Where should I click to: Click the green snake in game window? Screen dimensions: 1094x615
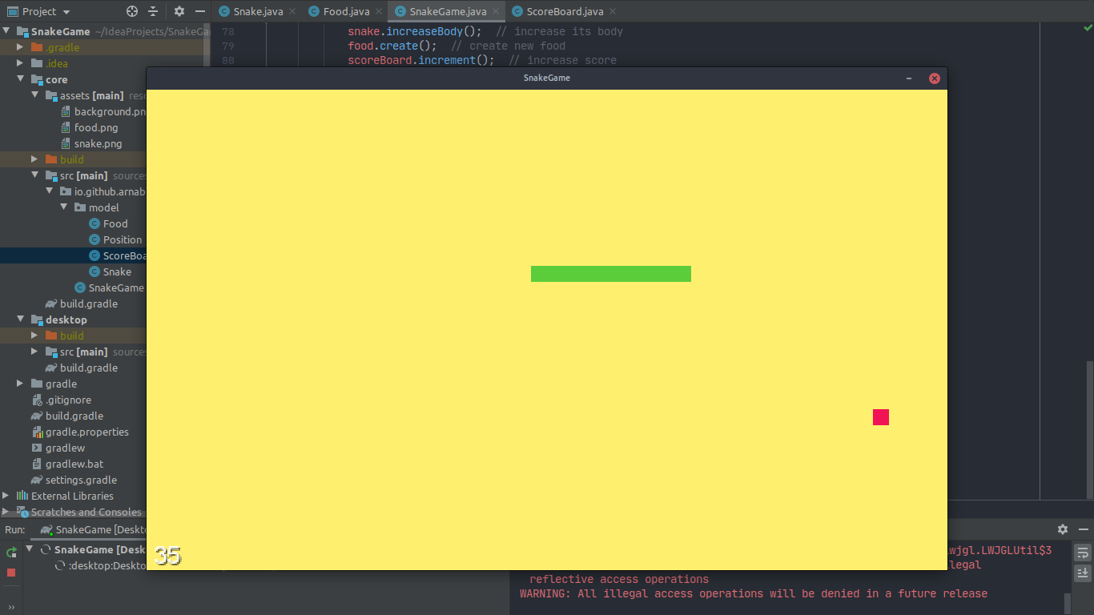click(x=611, y=274)
